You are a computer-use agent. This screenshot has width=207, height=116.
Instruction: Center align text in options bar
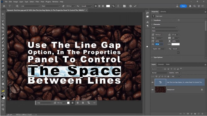99,6
